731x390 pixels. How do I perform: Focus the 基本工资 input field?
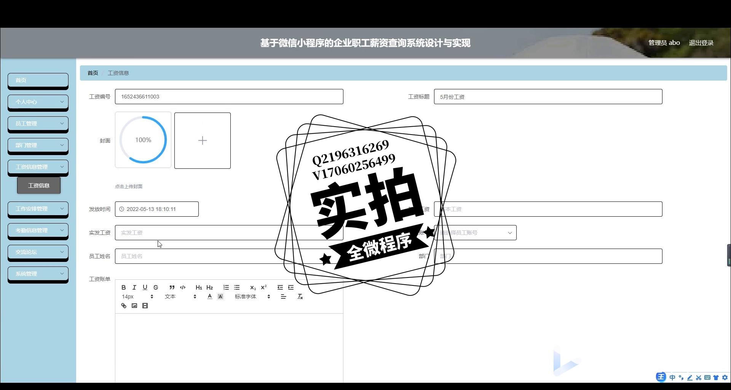coord(548,209)
